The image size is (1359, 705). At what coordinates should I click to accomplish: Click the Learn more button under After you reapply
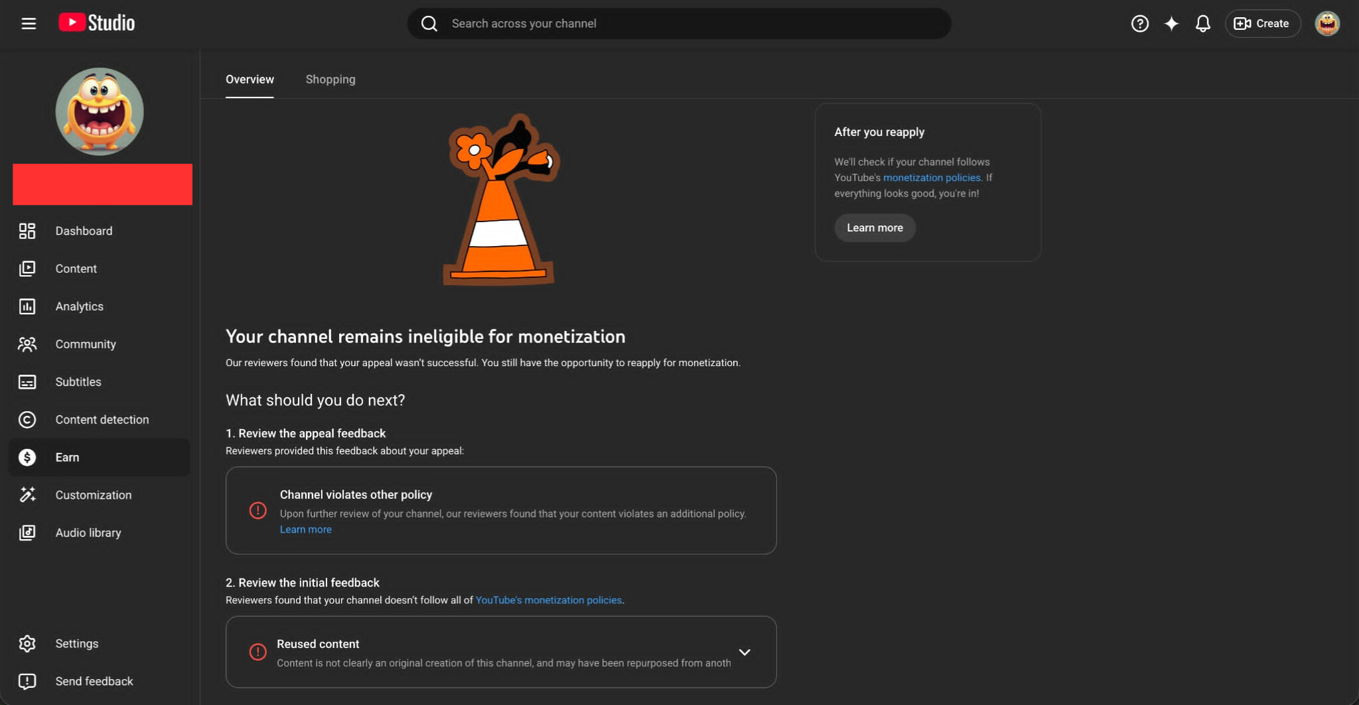pyautogui.click(x=875, y=227)
